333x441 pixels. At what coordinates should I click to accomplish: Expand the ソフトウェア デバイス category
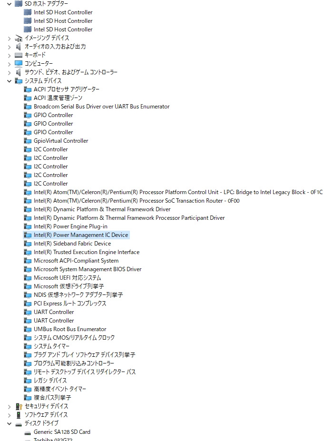[10, 415]
